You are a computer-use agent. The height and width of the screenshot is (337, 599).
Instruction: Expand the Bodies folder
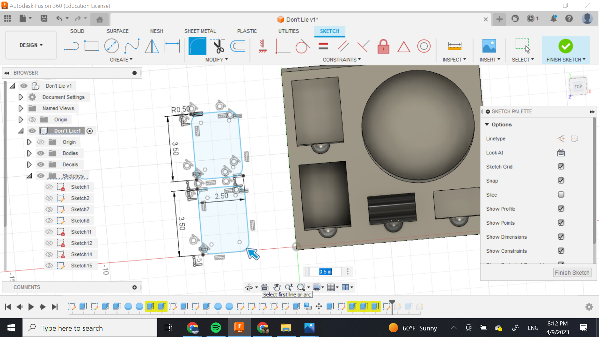click(x=29, y=153)
